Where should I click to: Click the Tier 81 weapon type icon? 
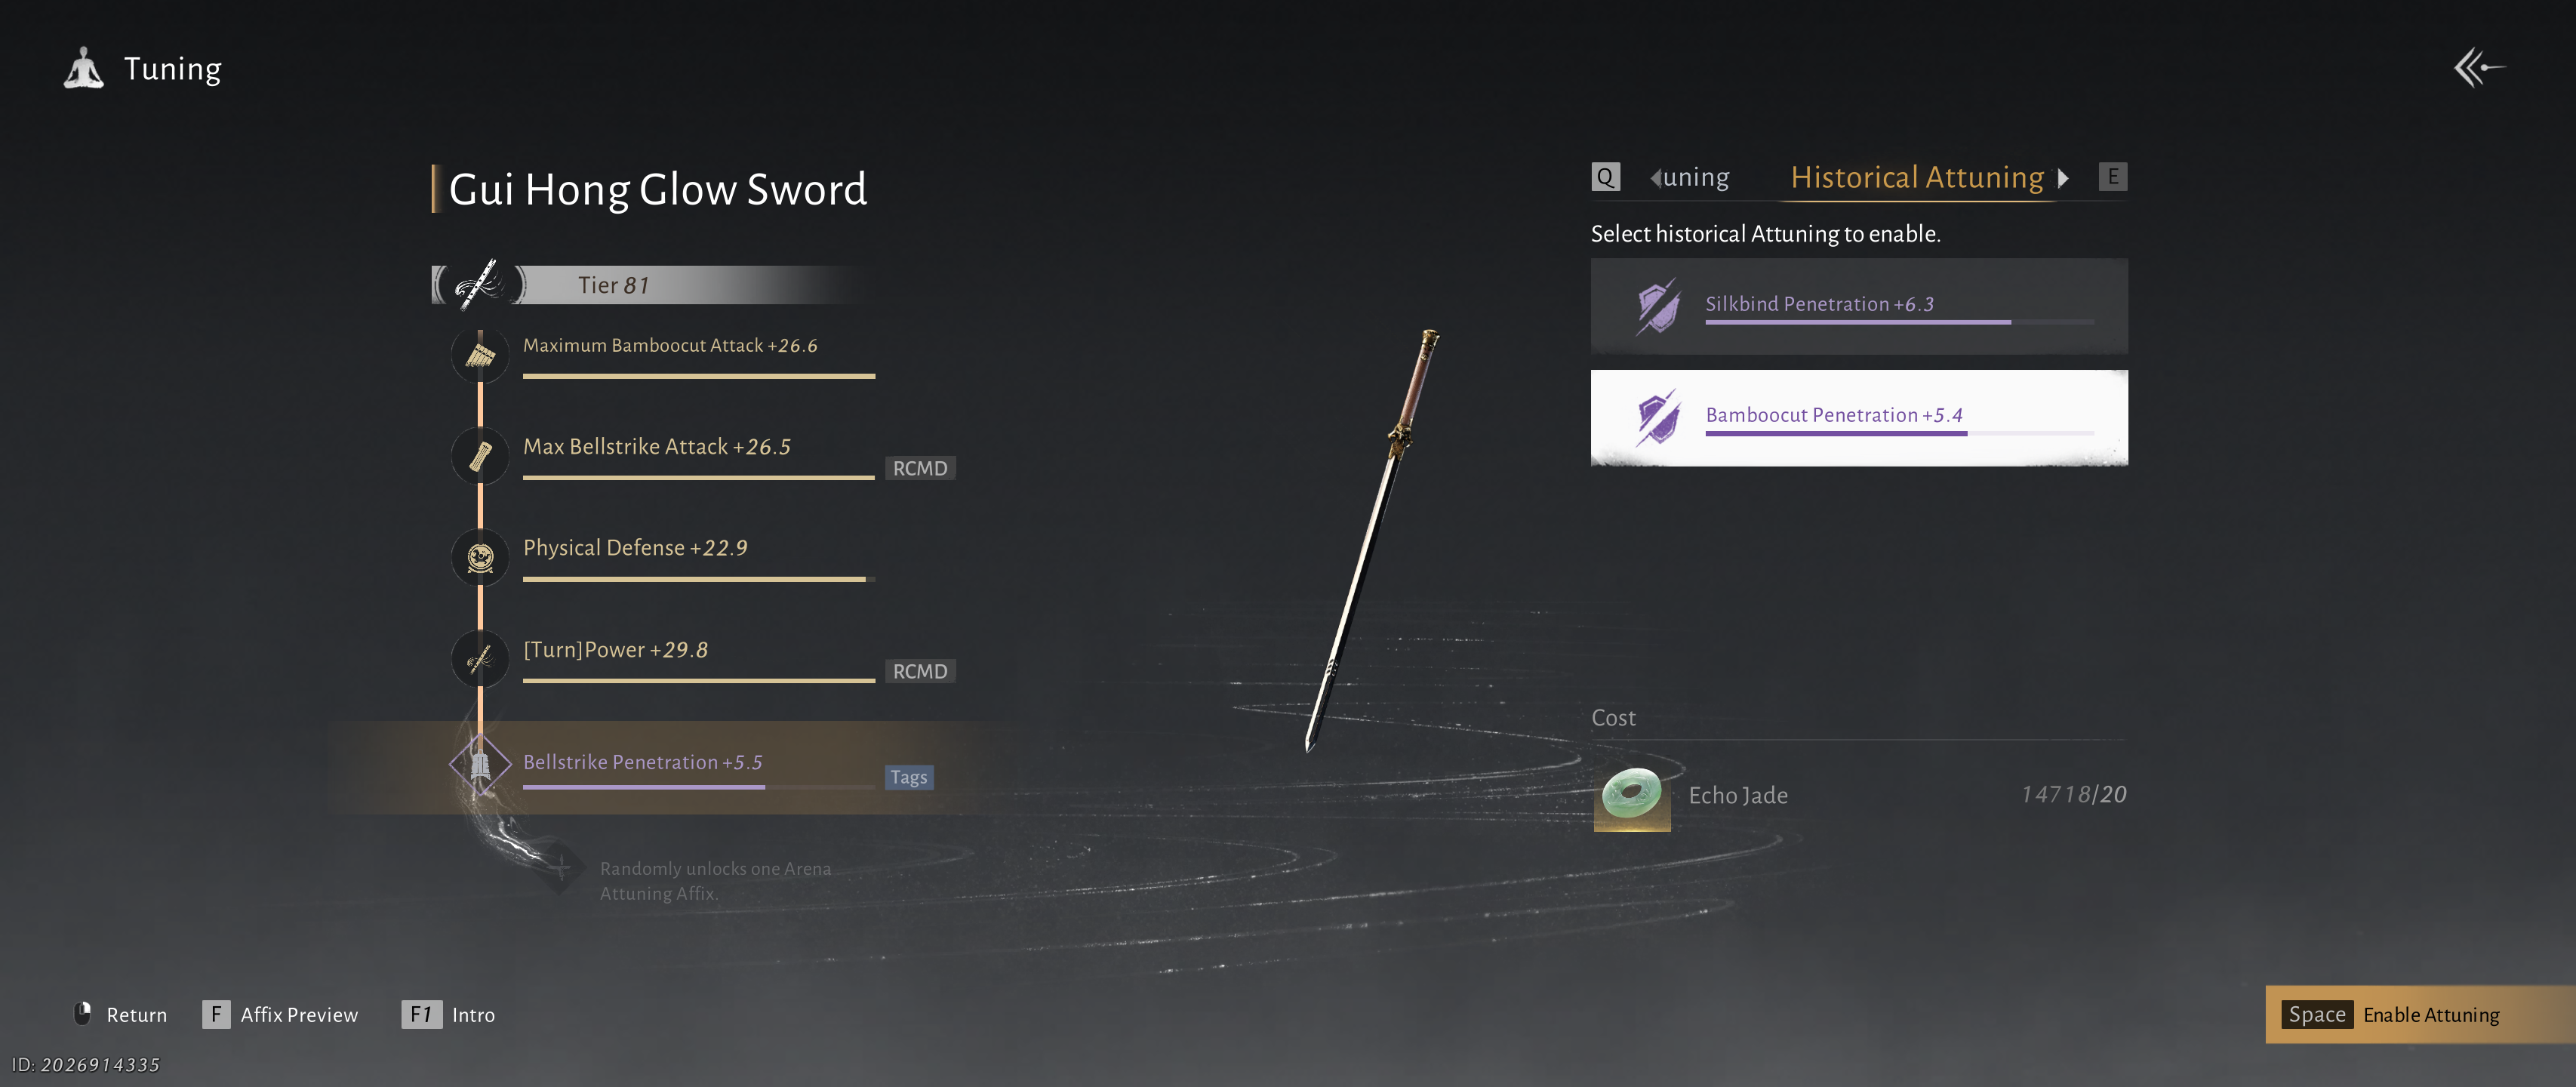tap(479, 285)
